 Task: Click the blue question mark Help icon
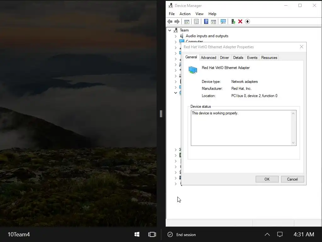coord(206,21)
